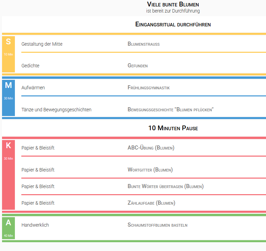Click the Handwerklich category label
Viewport: 266px width, 251px height.
pos(35,225)
